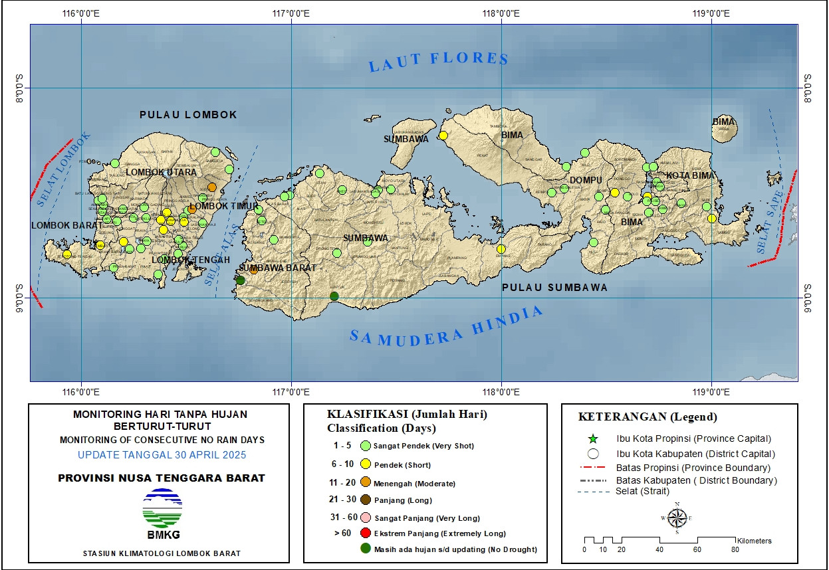Click 'Batas Kabupaten ( District Boundary)' text
The image size is (829, 570).
(x=697, y=480)
